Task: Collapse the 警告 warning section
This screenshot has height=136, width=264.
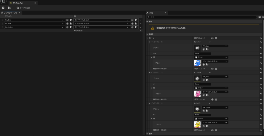Action: click(x=147, y=22)
